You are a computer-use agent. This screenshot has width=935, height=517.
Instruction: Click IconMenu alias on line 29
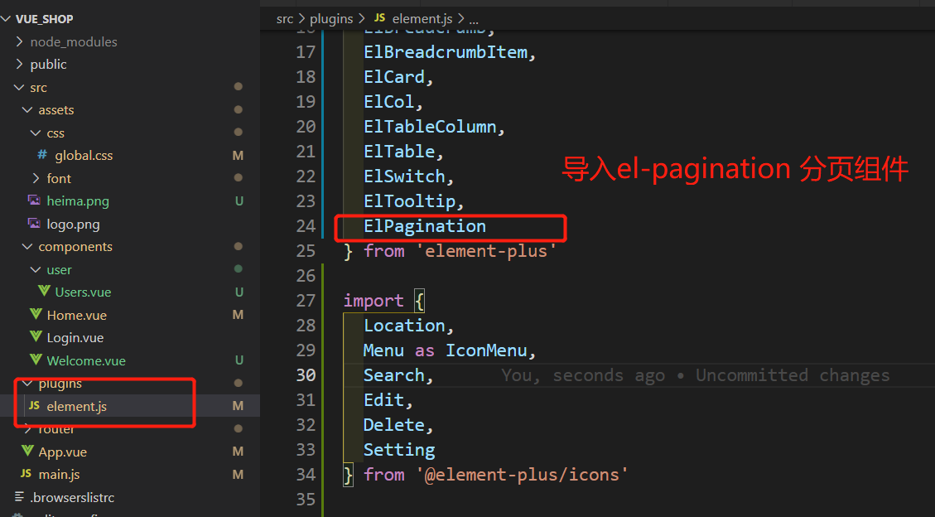487,350
